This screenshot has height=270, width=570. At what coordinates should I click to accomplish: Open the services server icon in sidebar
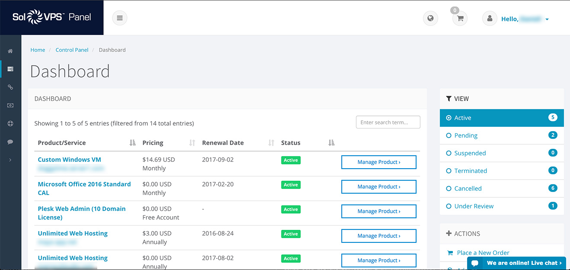click(x=10, y=69)
